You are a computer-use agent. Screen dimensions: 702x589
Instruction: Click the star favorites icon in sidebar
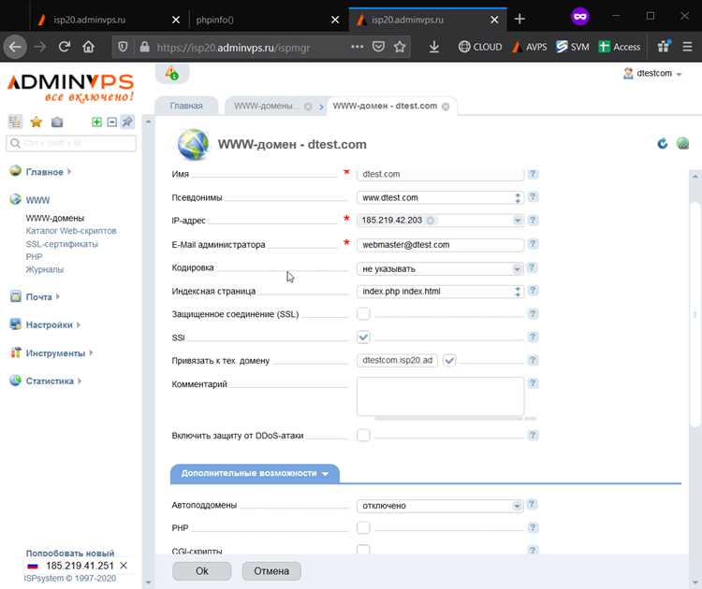36,122
